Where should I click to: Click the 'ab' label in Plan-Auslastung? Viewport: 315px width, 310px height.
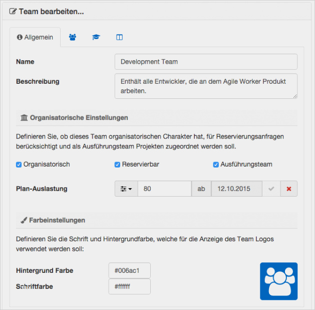[x=201, y=189]
